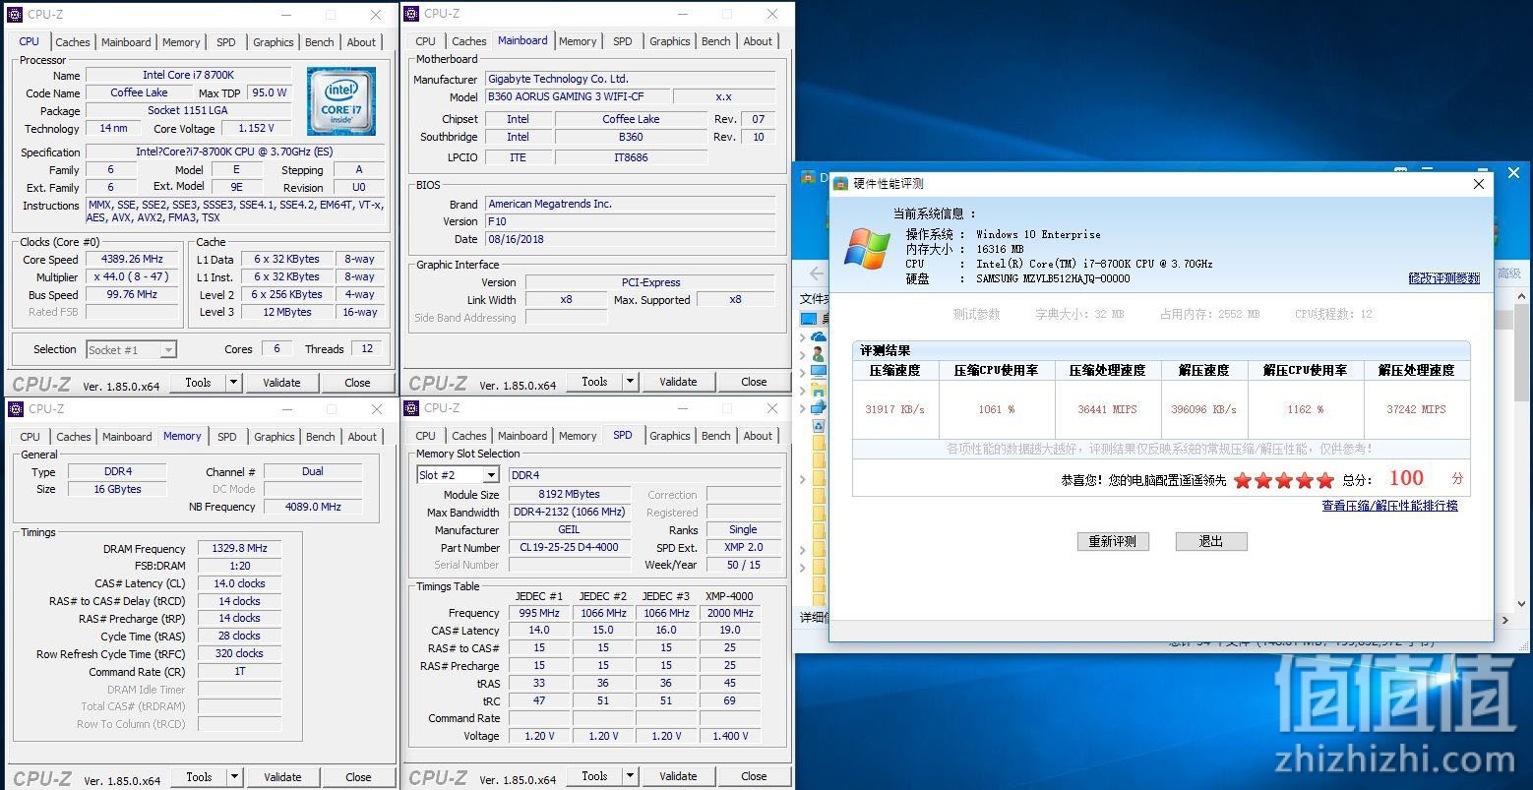Click the Name field 'Intel Core i7 8700K'
This screenshot has width=1533, height=790.
[189, 75]
